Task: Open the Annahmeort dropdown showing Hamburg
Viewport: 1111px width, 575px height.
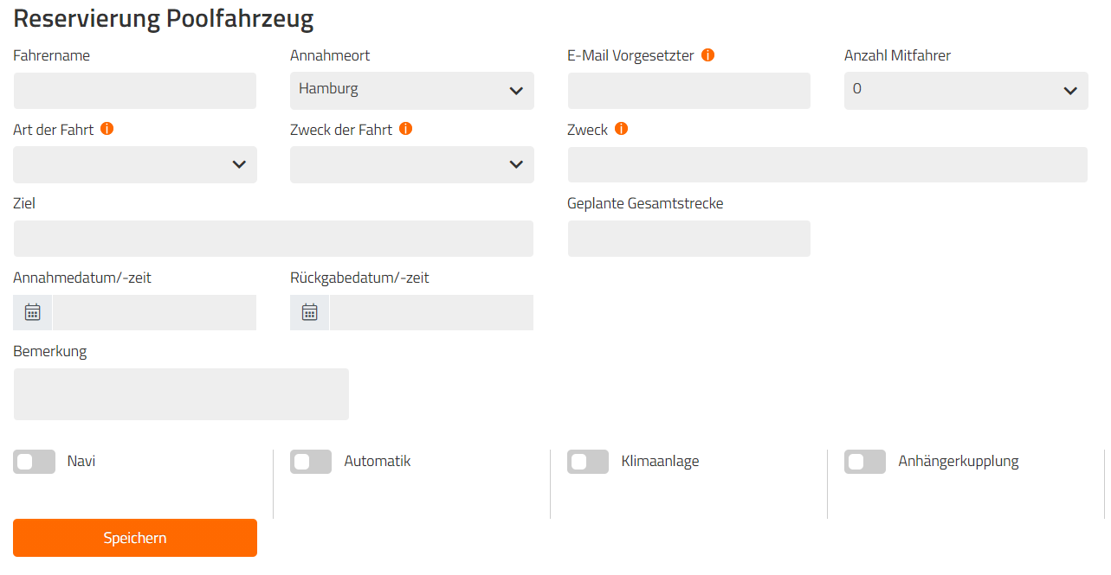Action: coord(412,90)
